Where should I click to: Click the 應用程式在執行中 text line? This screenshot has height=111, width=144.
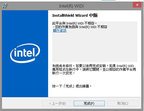94,70
